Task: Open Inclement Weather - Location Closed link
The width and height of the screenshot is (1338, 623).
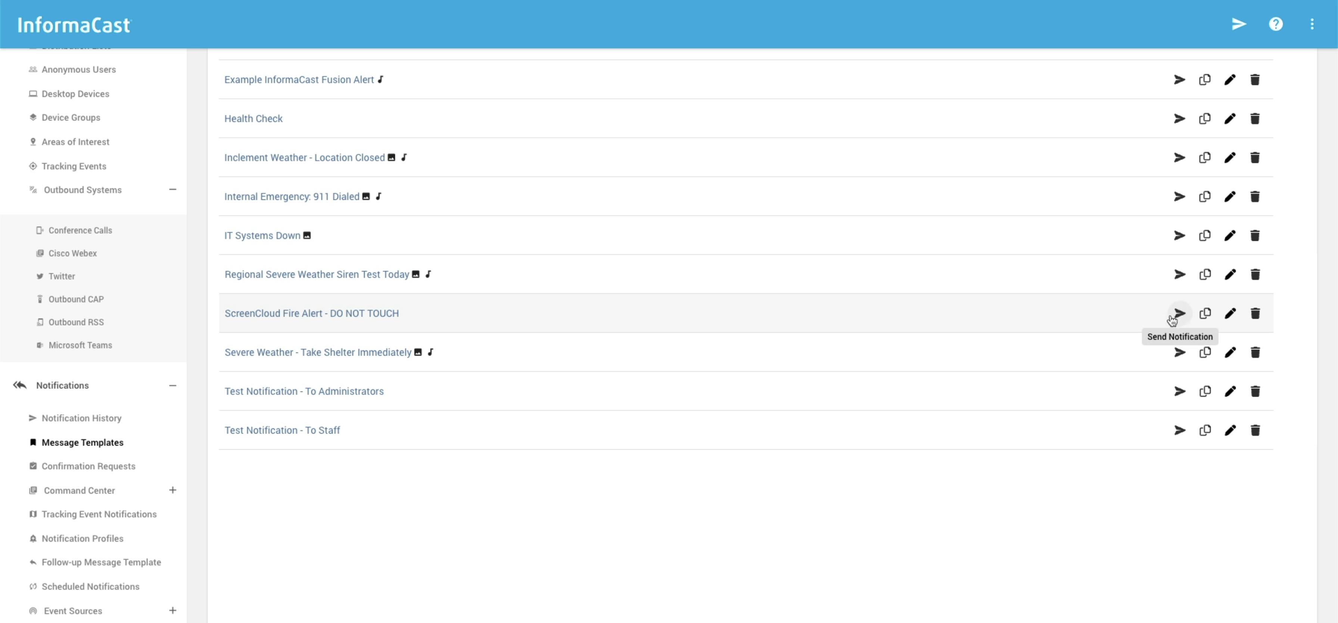Action: [x=304, y=158]
